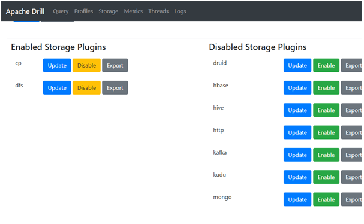This screenshot has width=364, height=224.
Task: Export the hive plugin
Action: [351, 110]
